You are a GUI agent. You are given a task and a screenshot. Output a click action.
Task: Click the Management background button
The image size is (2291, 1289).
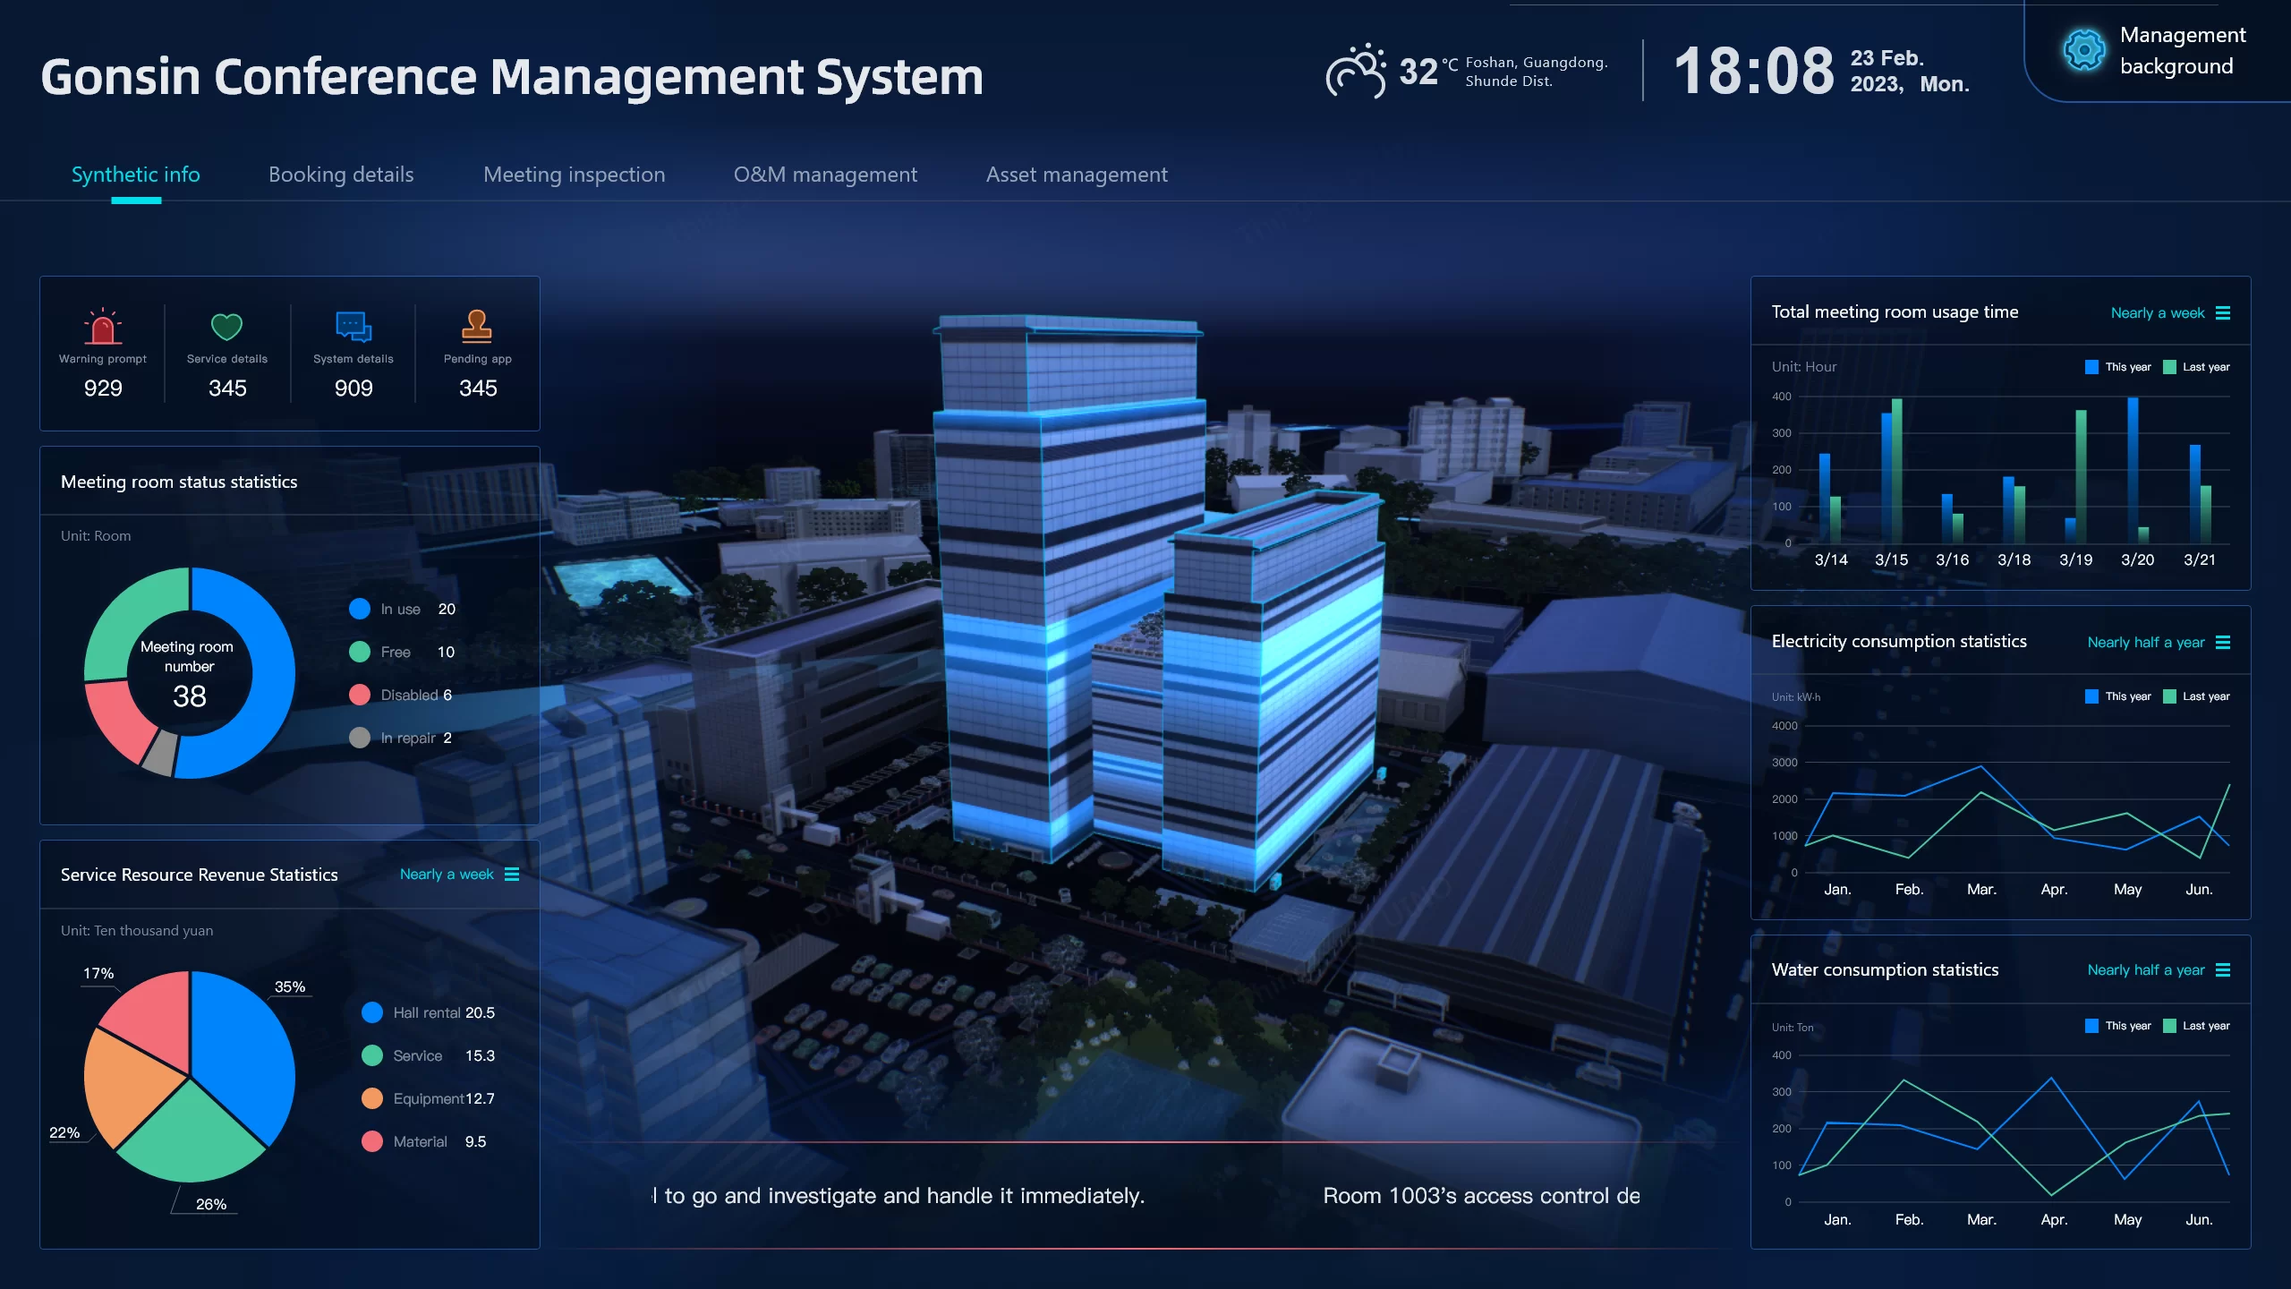2157,51
